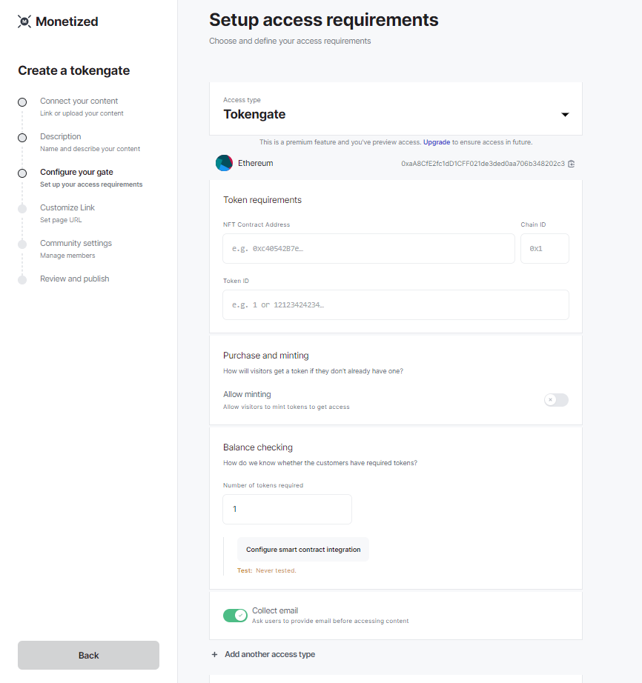Screen dimensions: 642x683
Task: Open Community settings step
Action: 76,249
